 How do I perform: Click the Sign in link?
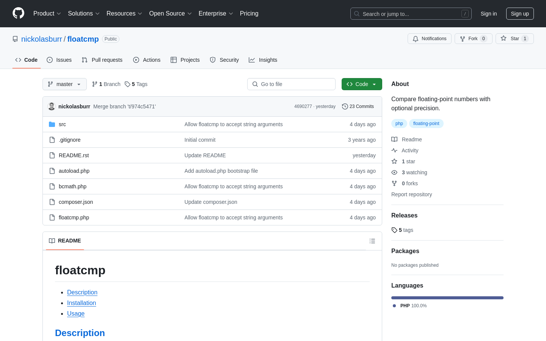point(489,14)
